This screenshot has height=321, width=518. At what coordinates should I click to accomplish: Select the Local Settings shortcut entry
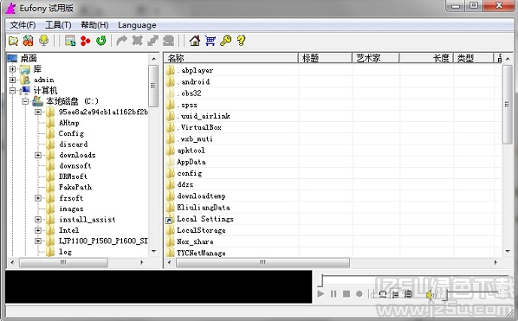(x=205, y=219)
